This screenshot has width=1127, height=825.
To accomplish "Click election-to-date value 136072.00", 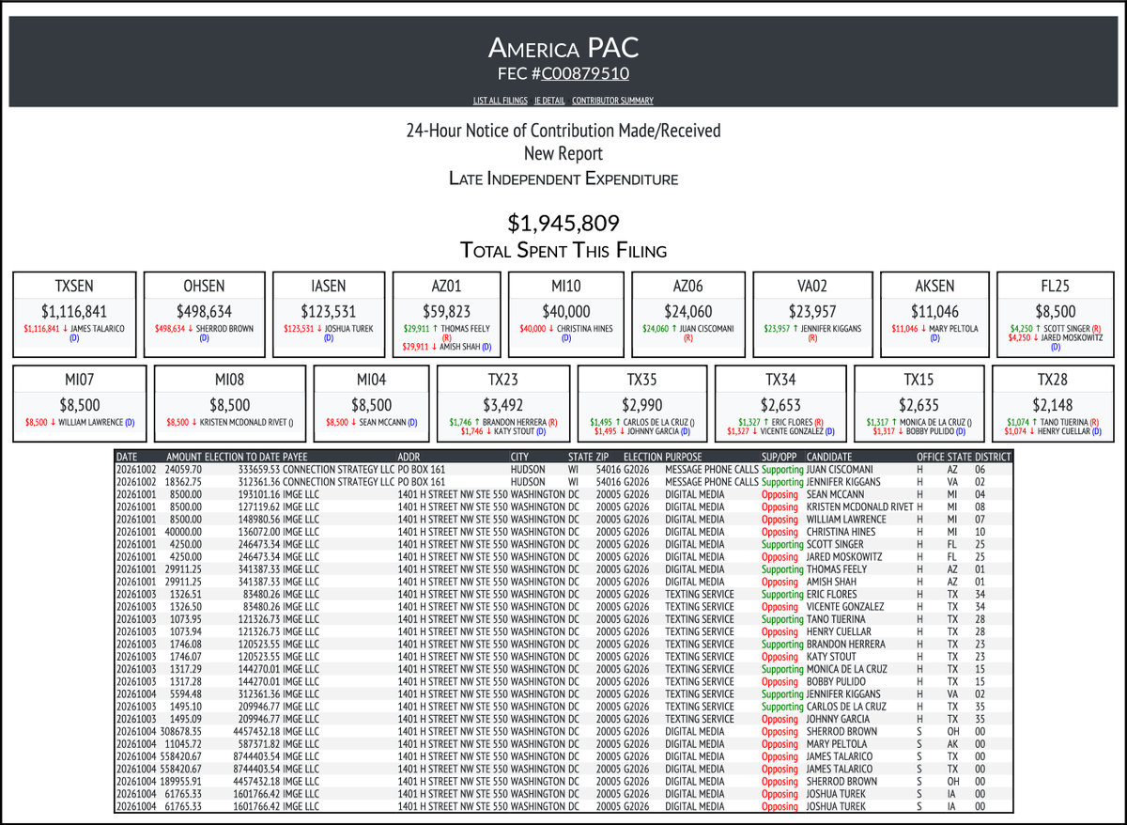I will 259,531.
